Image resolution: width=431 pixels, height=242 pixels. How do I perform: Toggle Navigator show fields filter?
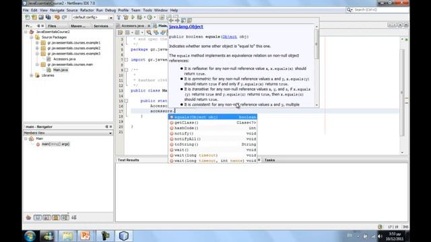[x=38, y=218]
